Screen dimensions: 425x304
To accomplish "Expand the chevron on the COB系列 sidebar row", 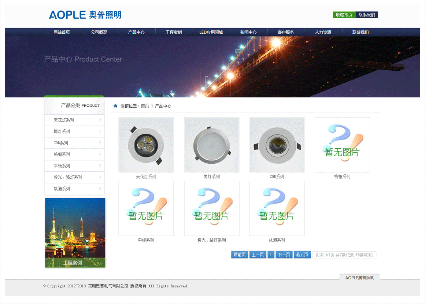I will 100,142.
